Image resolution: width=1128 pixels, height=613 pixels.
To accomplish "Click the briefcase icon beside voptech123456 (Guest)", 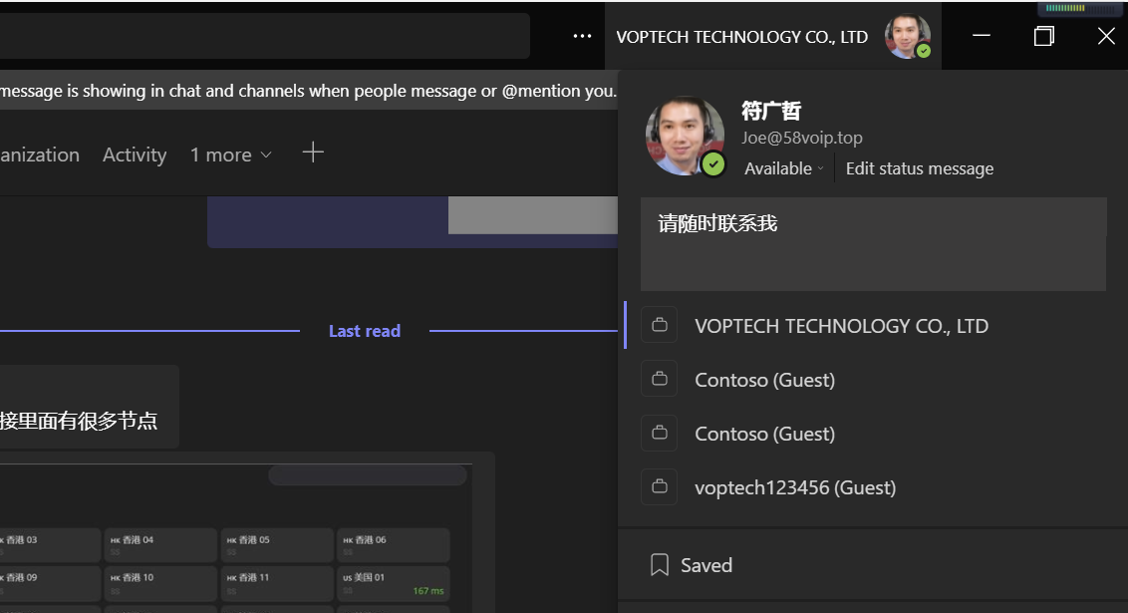I will tap(659, 486).
